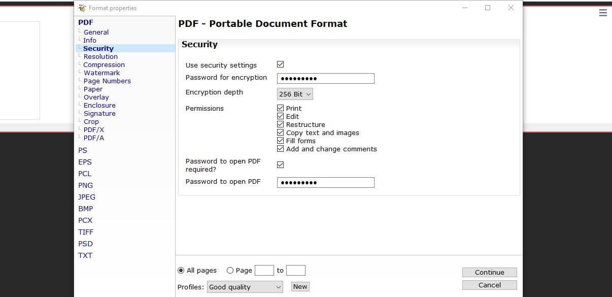Toggle the Print permission checkbox
The width and height of the screenshot is (612, 297).
click(280, 108)
